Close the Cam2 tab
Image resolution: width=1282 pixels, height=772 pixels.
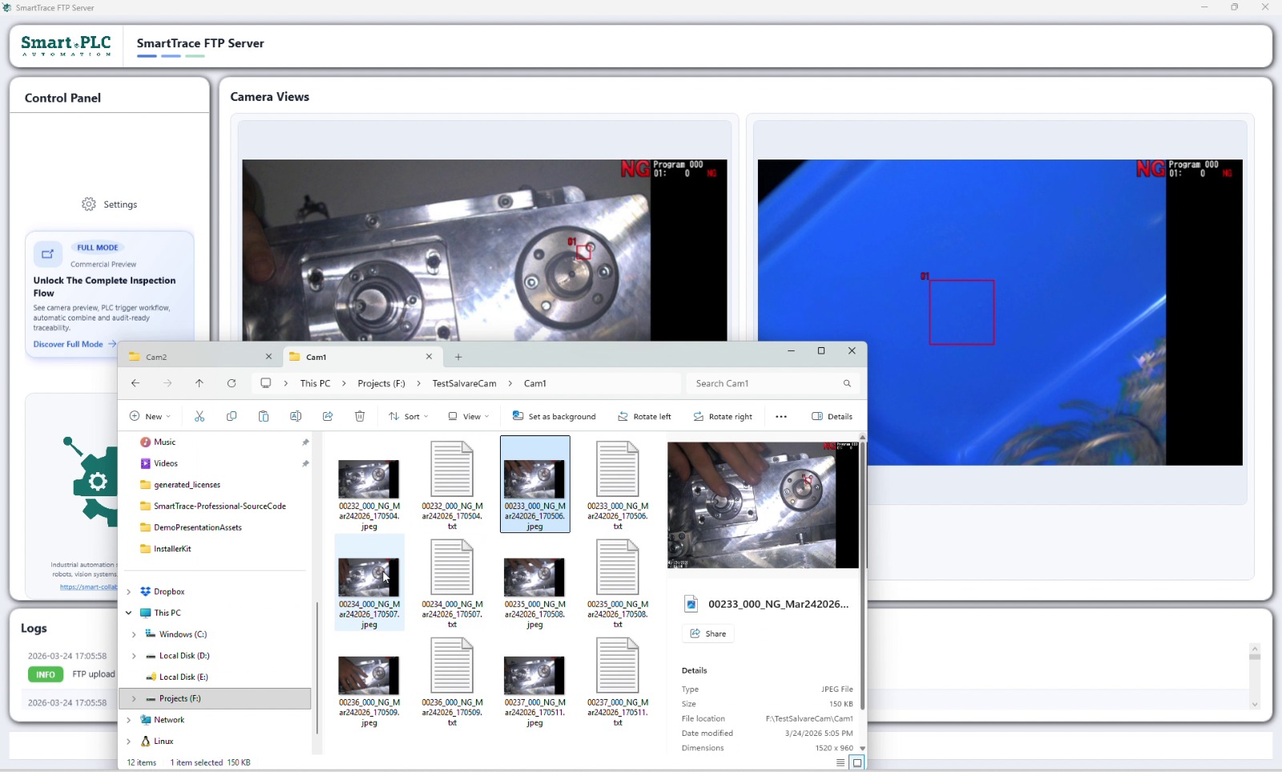point(268,357)
